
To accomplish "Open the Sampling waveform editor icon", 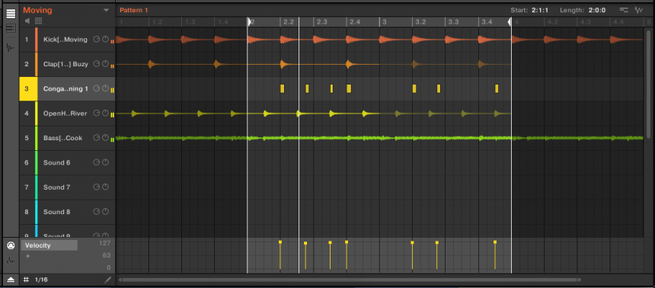I will (x=11, y=47).
